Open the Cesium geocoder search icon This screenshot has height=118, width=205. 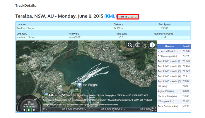click(x=130, y=45)
